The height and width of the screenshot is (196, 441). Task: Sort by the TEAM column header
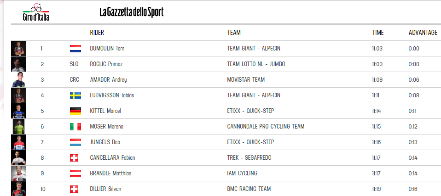pyautogui.click(x=234, y=33)
